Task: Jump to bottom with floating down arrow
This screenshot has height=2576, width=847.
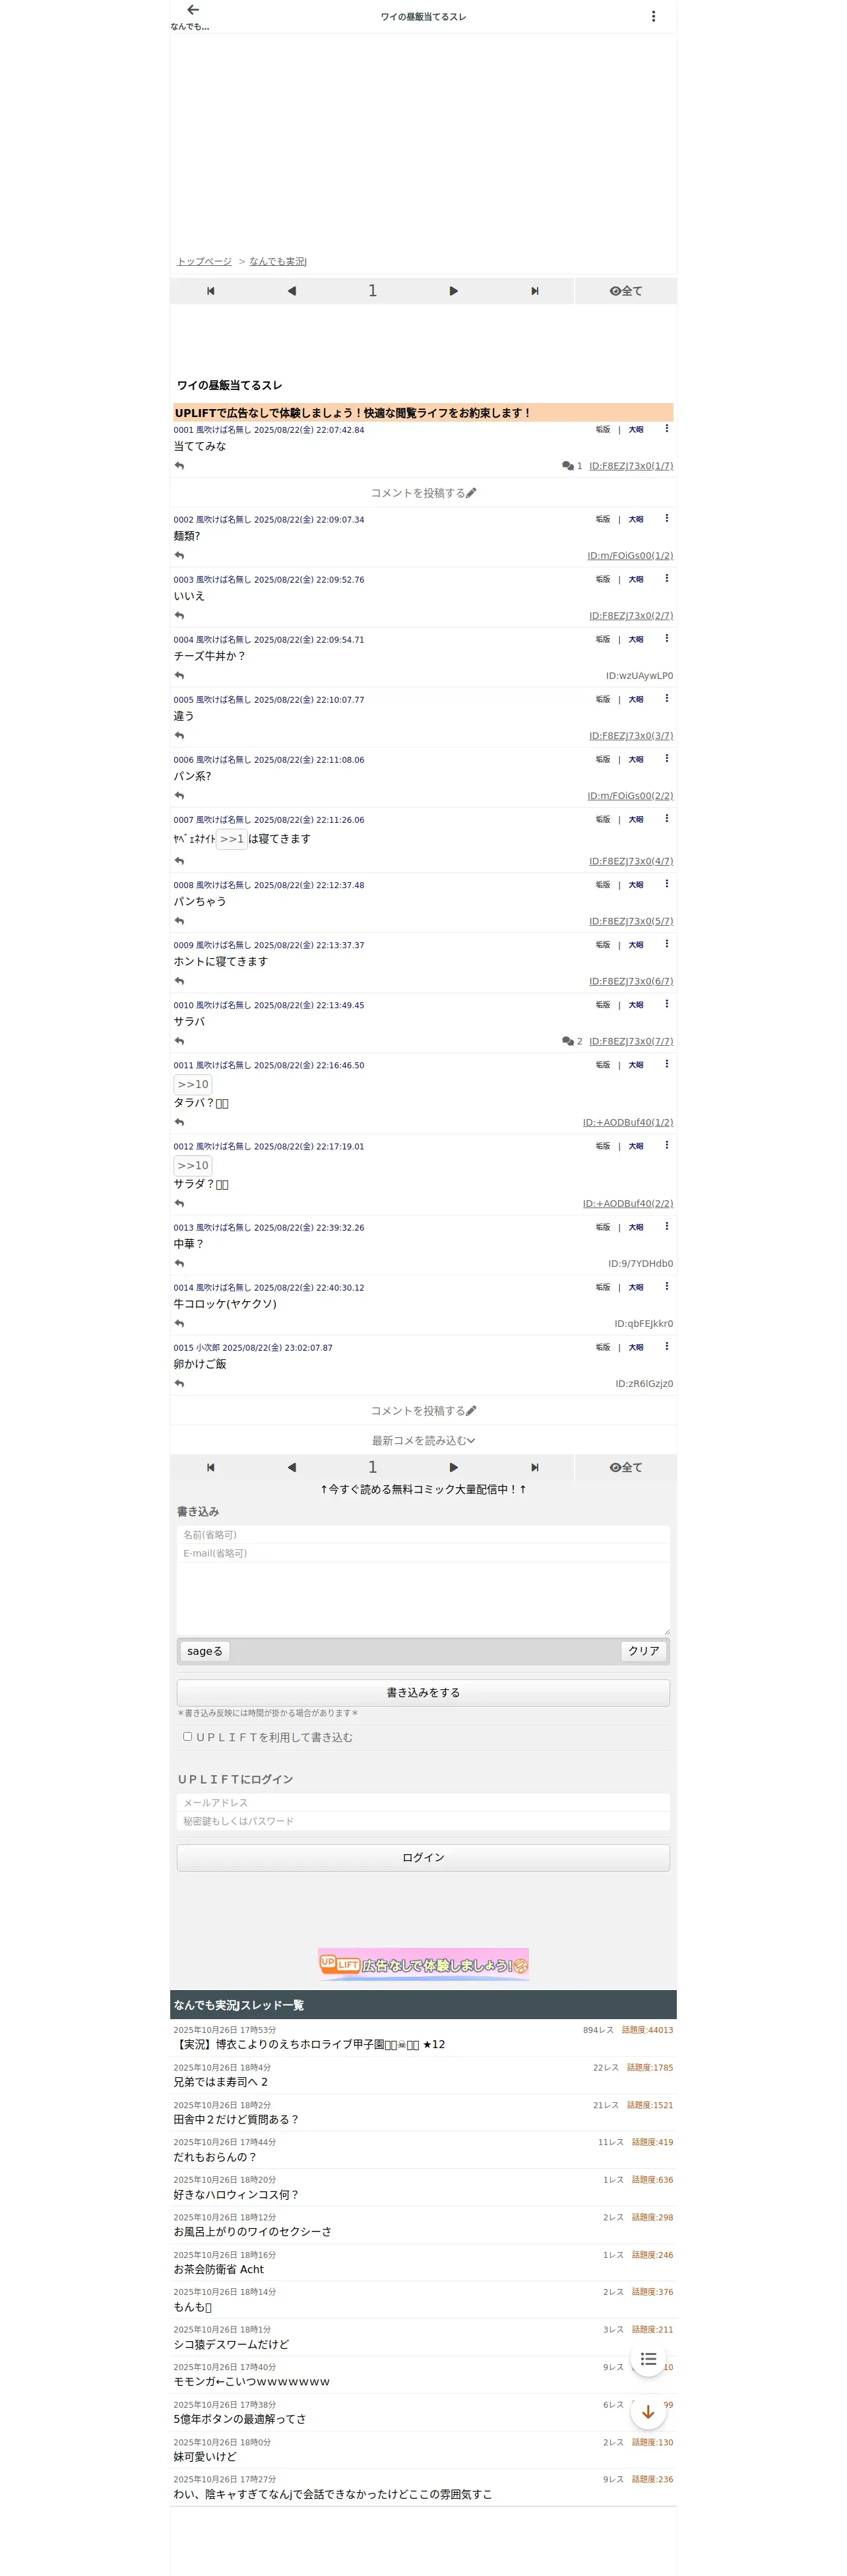Action: click(648, 2411)
